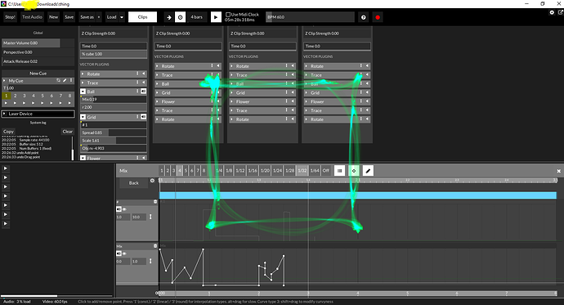Screen dimensions: 564x305
Task: Open the settings gear at top right
Action: click(552, 12)
